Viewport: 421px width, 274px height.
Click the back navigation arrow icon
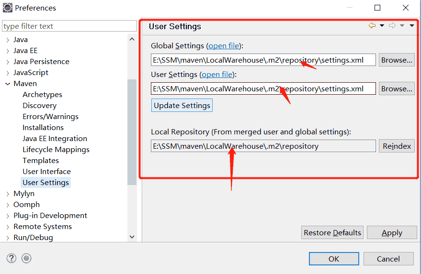[x=372, y=26]
